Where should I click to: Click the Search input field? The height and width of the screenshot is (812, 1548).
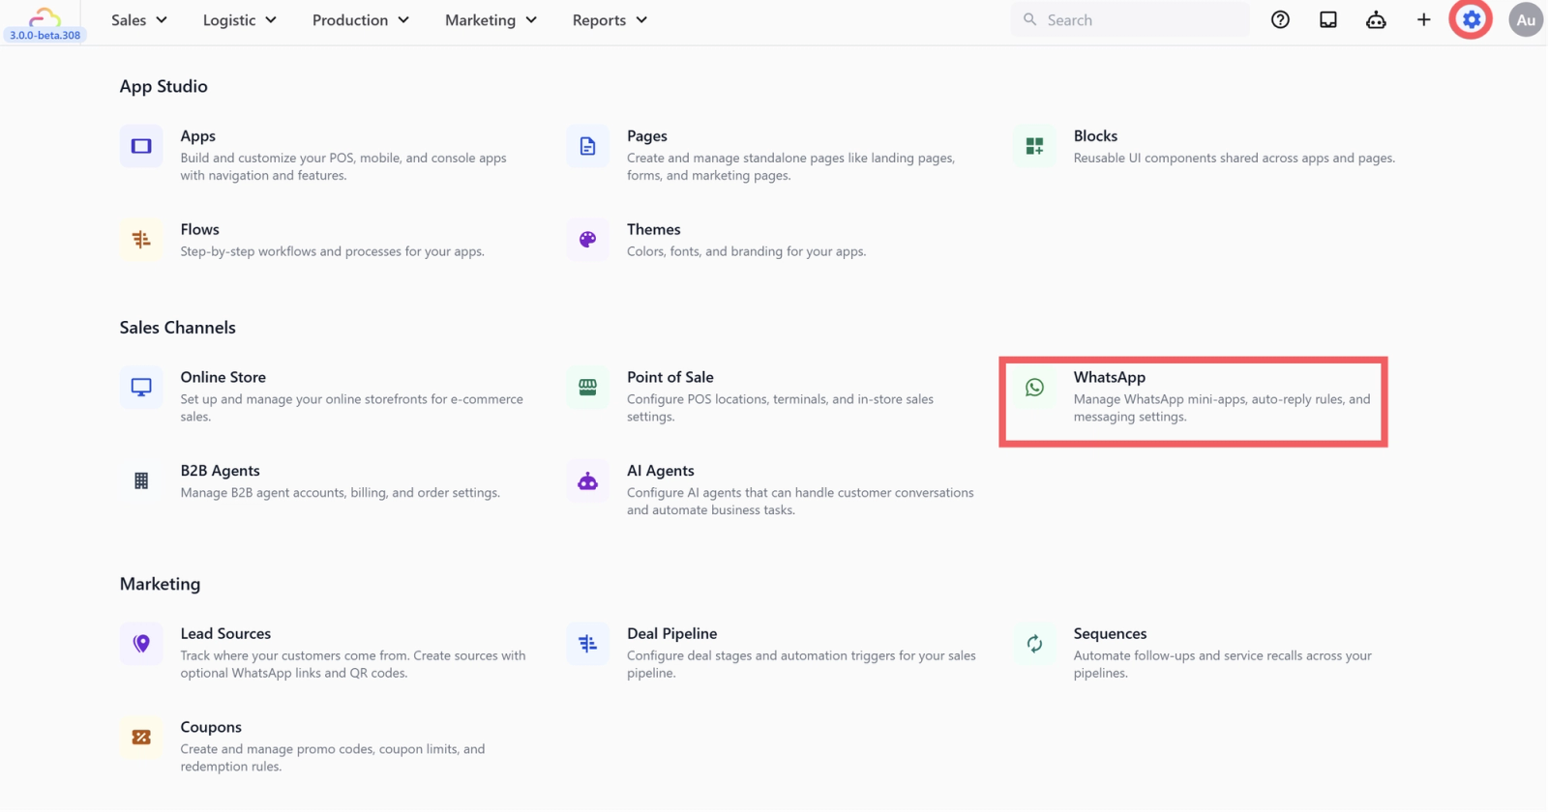point(1130,19)
